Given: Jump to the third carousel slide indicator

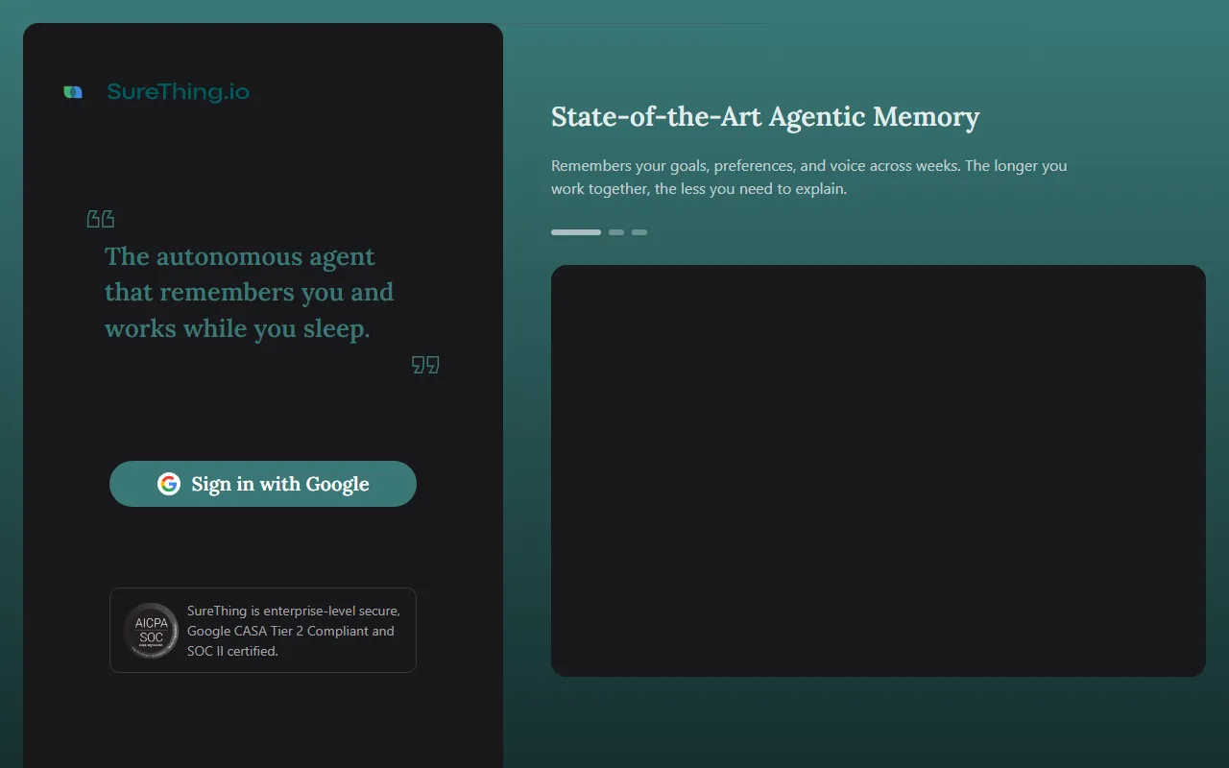Looking at the screenshot, I should pos(639,232).
